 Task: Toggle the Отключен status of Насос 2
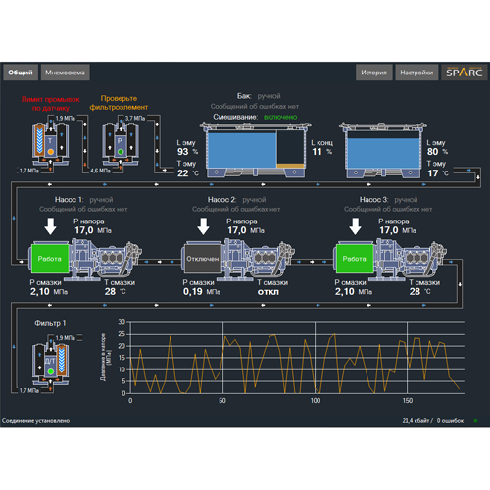tap(203, 259)
